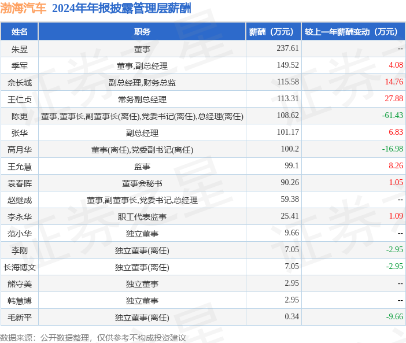Select the salary value 115.58
The width and height of the screenshot is (406, 343).
(x=288, y=82)
